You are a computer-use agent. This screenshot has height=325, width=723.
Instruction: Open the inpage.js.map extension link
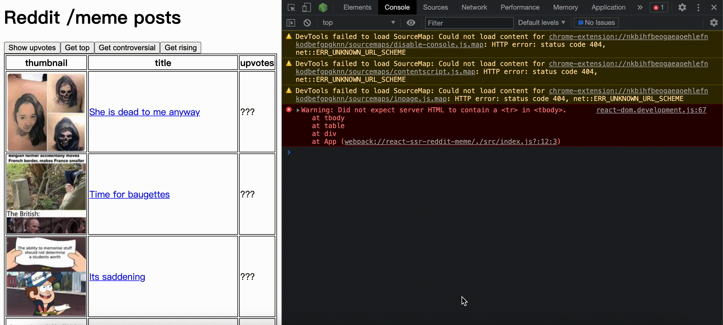click(502, 95)
